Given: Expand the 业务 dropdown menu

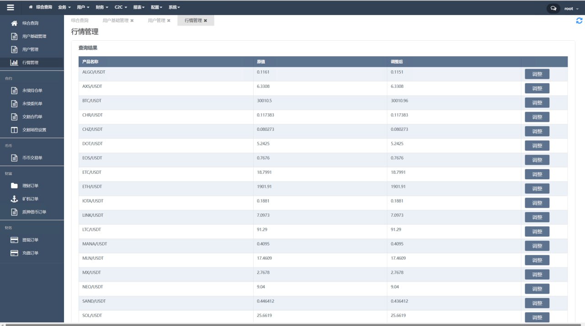Looking at the screenshot, I should (64, 7).
